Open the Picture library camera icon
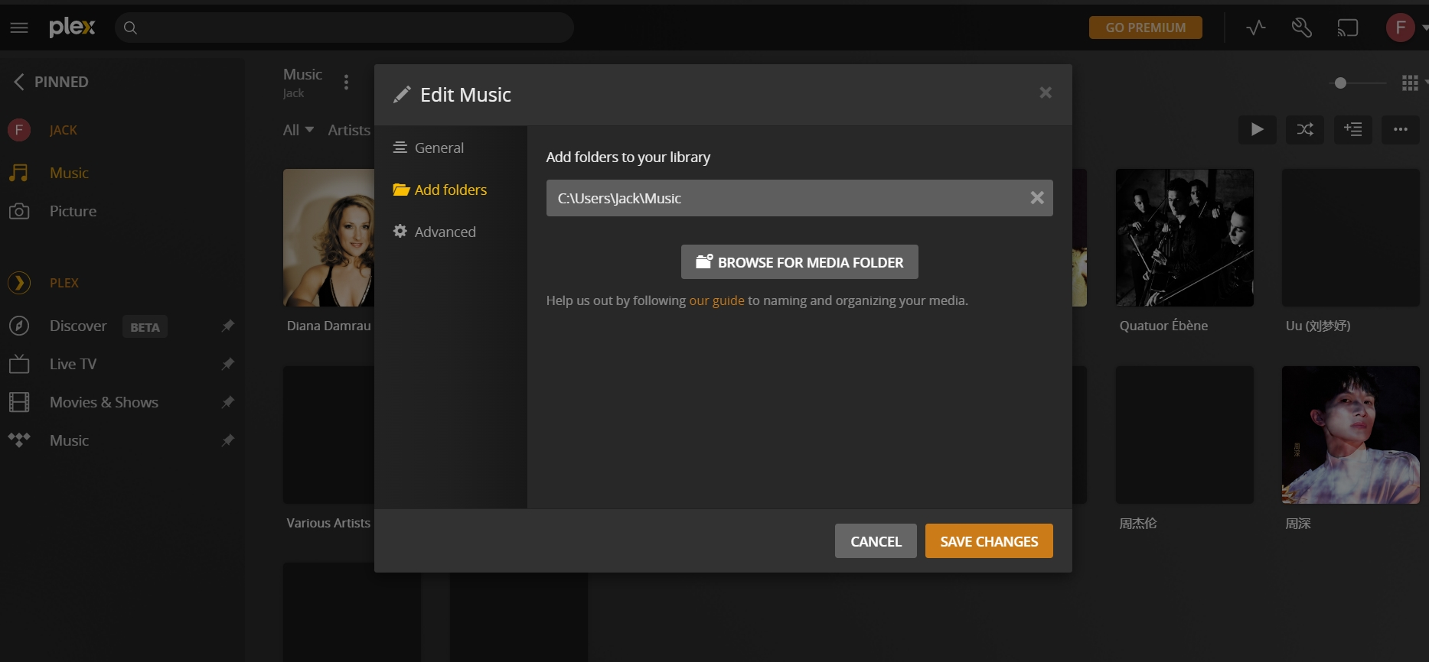 click(x=19, y=211)
